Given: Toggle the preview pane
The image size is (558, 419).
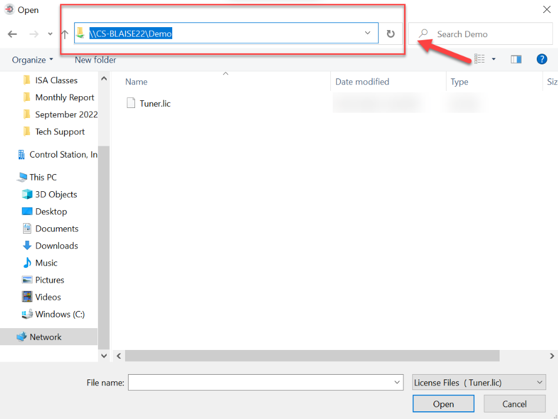Looking at the screenshot, I should [516, 59].
